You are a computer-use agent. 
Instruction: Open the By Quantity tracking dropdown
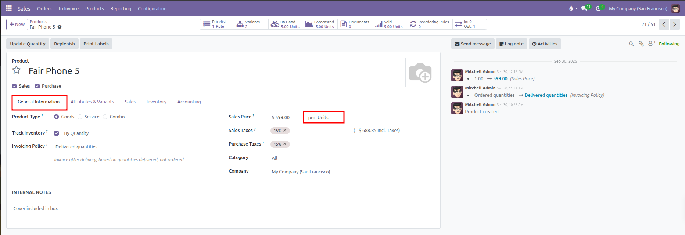pyautogui.click(x=76, y=133)
